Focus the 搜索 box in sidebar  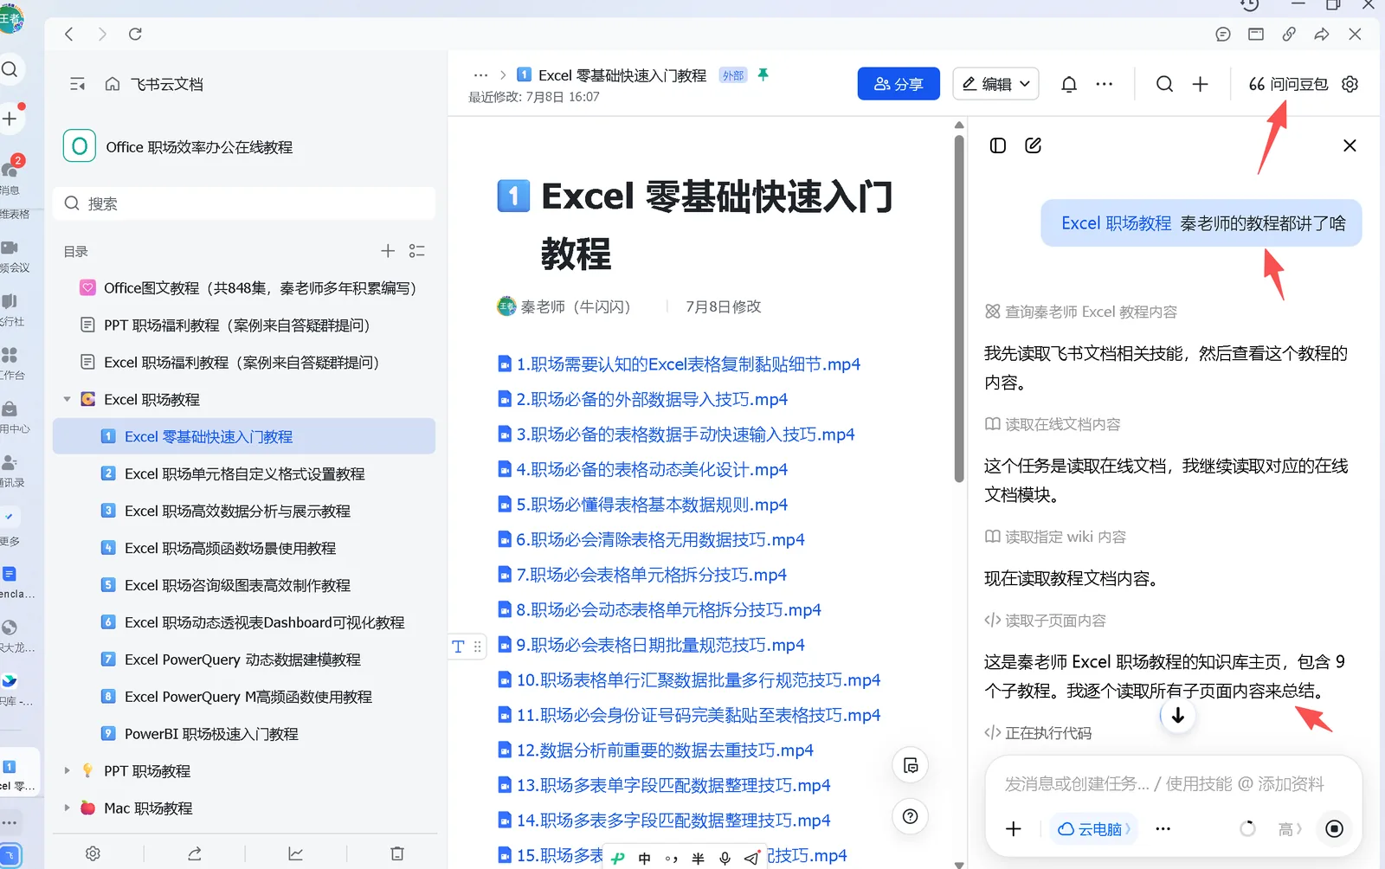click(x=244, y=203)
